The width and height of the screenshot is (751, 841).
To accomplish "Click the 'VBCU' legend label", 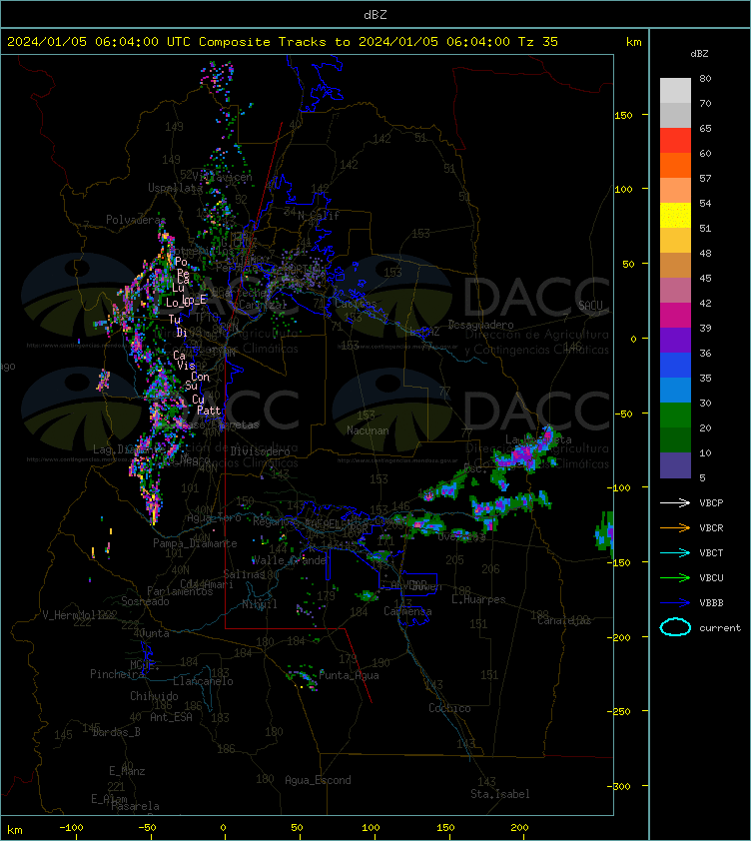I will click(711, 577).
